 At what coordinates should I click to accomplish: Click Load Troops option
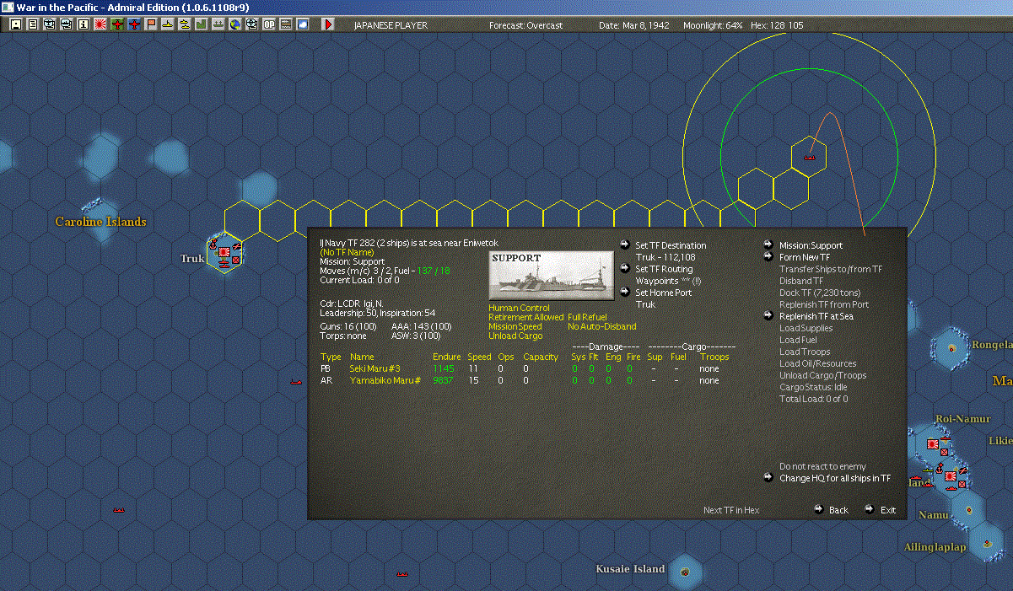coord(805,352)
